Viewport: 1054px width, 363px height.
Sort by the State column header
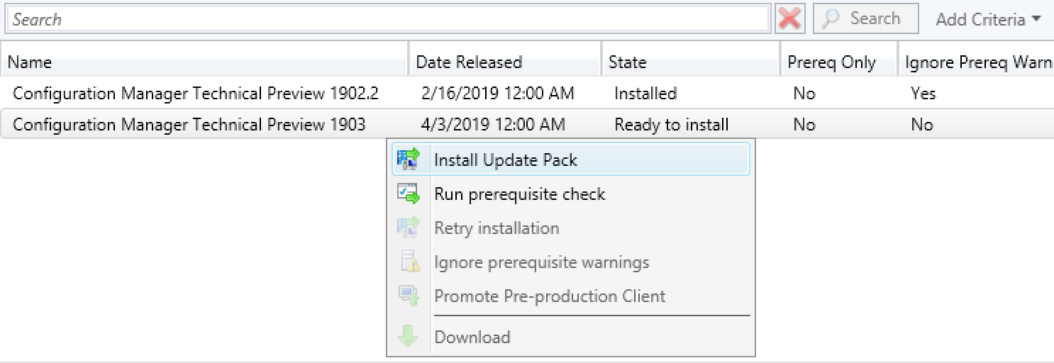[691, 62]
